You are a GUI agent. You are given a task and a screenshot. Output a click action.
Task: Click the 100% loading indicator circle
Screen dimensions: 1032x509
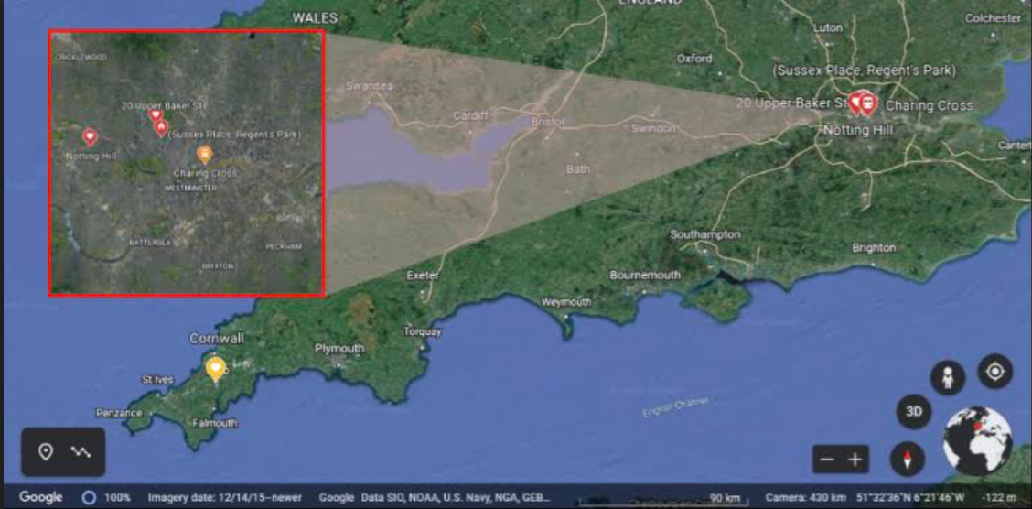88,497
